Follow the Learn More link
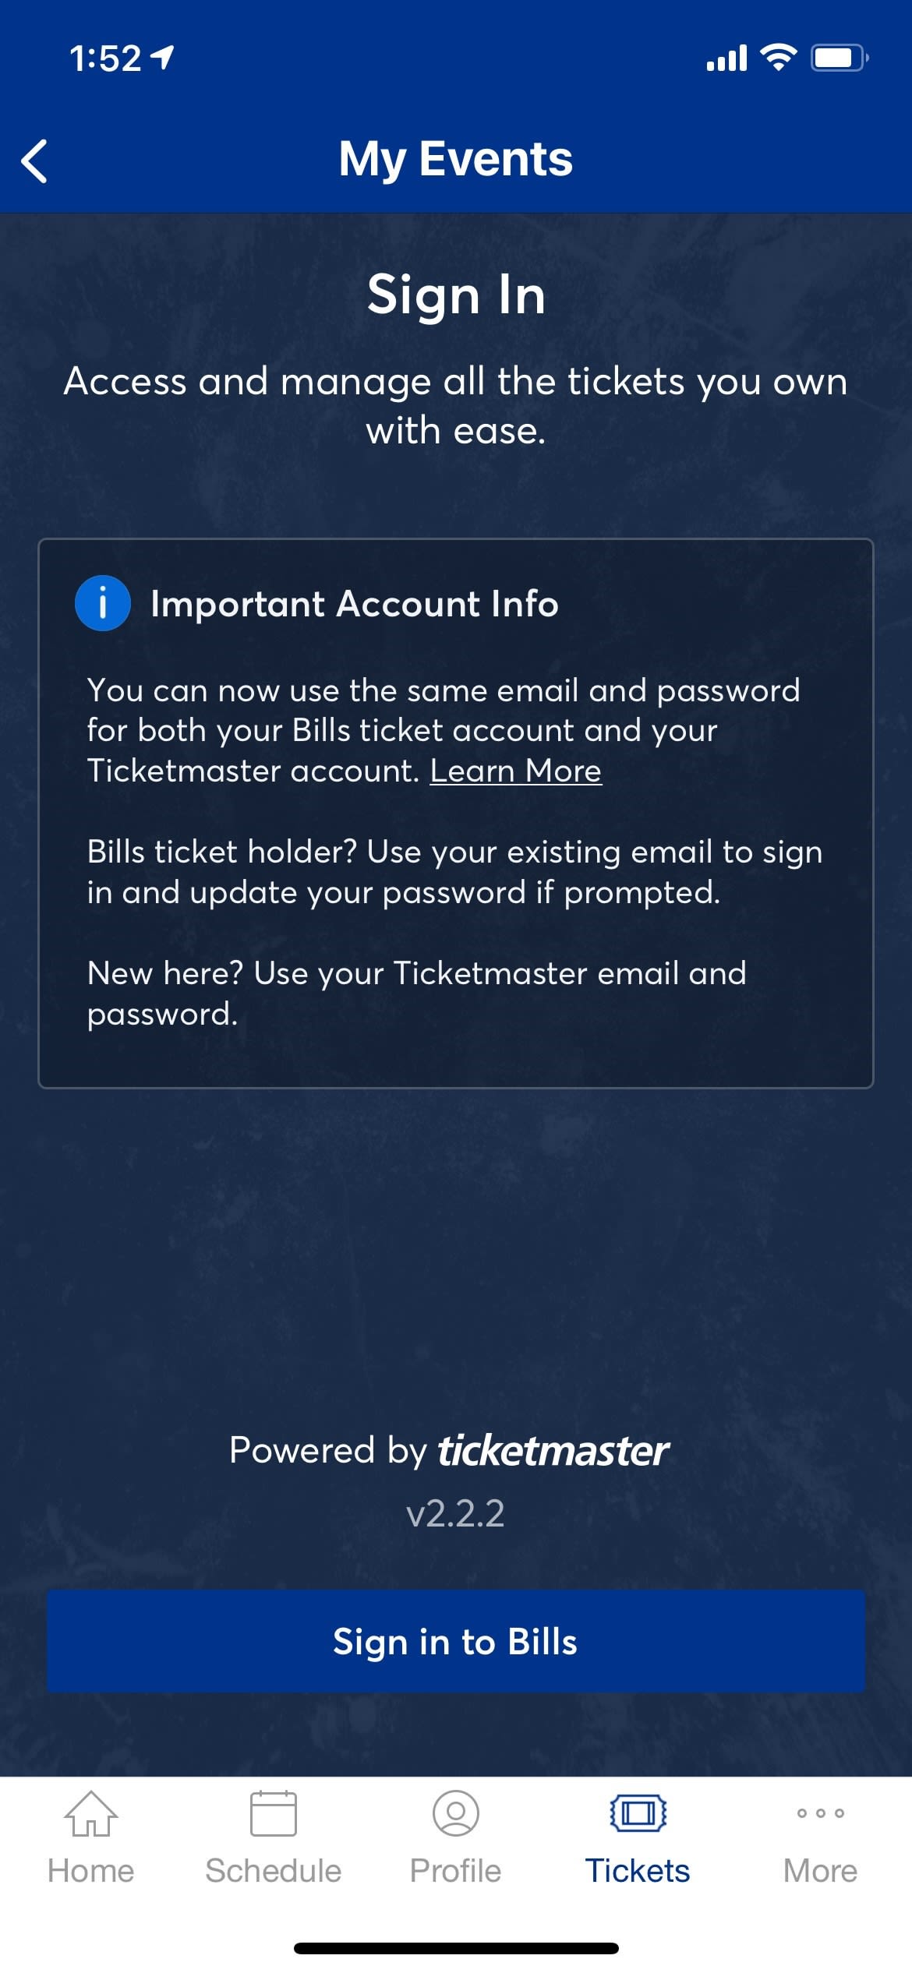Image resolution: width=912 pixels, height=1973 pixels. coord(515,771)
